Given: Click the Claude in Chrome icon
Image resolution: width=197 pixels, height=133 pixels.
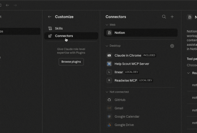Looking at the screenshot, I should (x=109, y=55).
